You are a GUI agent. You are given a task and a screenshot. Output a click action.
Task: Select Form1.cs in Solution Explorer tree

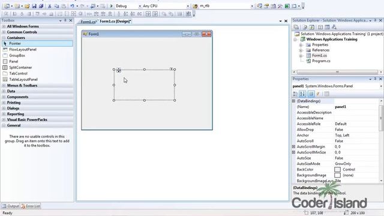point(319,56)
